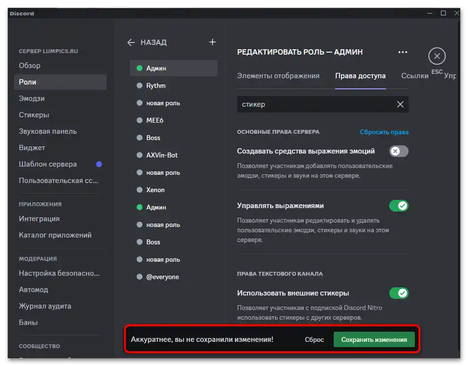468x366 pixels.
Task: Click the back arrow next to НАЗАД
Action: 131,42
